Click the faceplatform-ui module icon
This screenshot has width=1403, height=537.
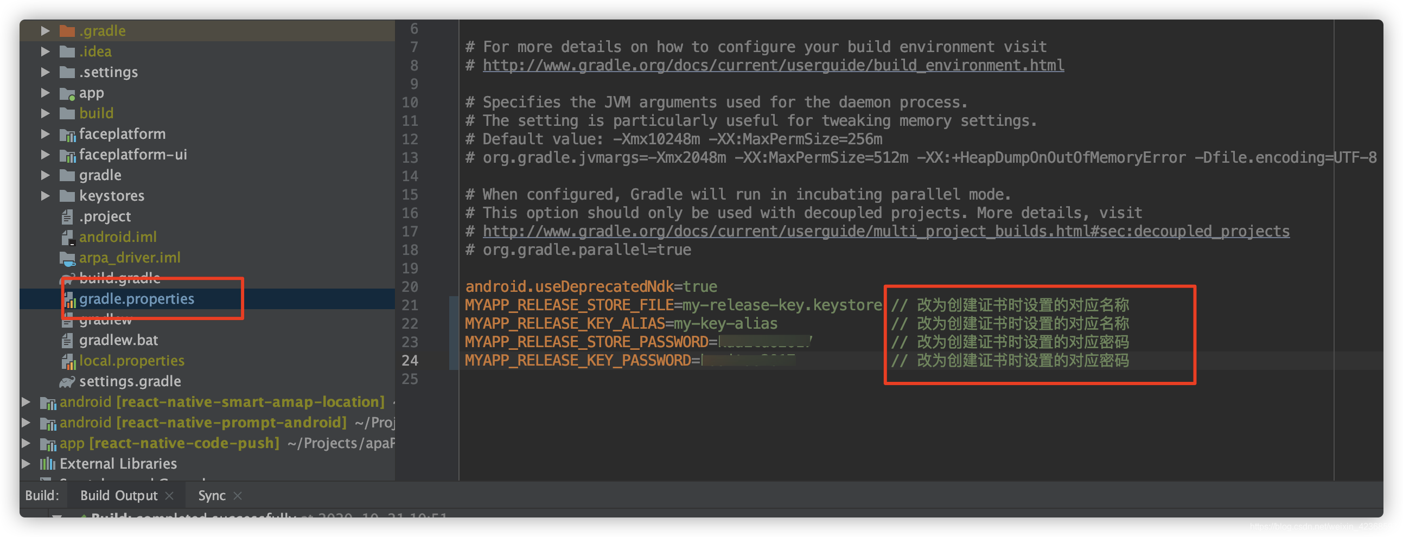pyautogui.click(x=67, y=155)
